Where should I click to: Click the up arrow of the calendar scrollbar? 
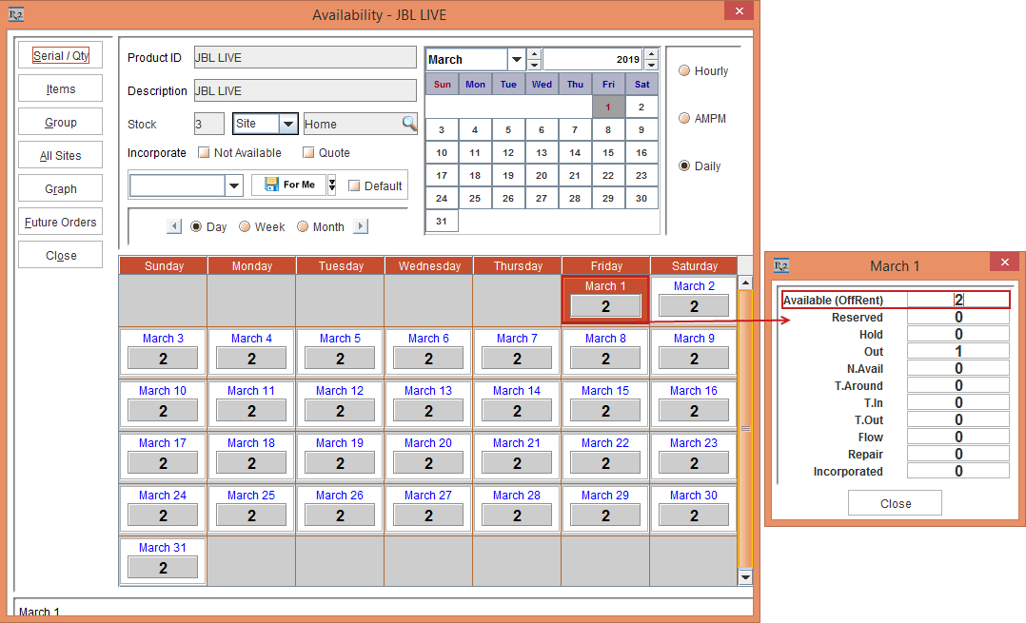click(x=745, y=282)
